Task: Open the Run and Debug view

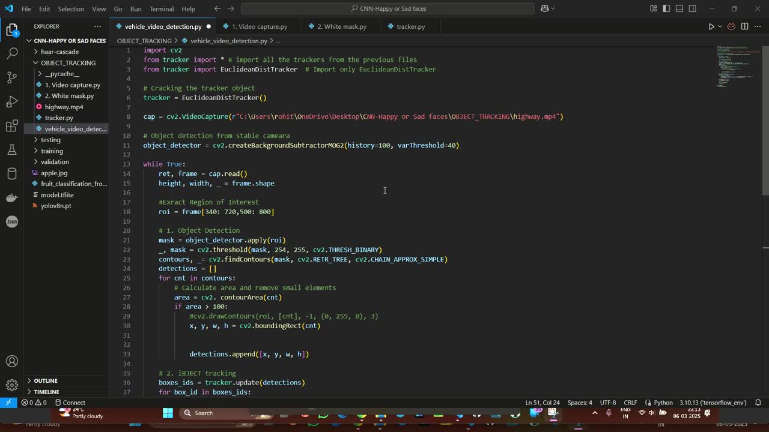Action: [12, 101]
